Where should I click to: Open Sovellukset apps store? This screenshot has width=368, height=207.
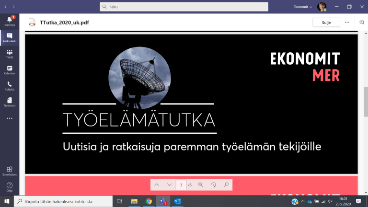tap(10, 171)
